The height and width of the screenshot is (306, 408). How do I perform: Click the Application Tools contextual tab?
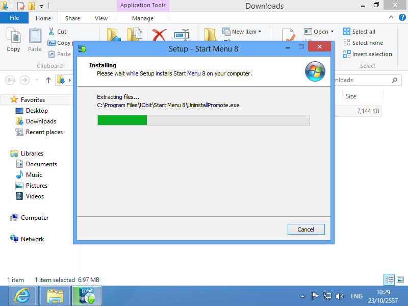tap(143, 5)
